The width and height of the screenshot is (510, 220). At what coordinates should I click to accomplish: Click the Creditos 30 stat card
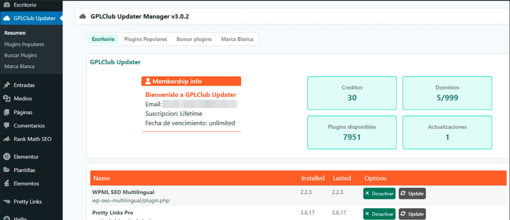pos(352,93)
